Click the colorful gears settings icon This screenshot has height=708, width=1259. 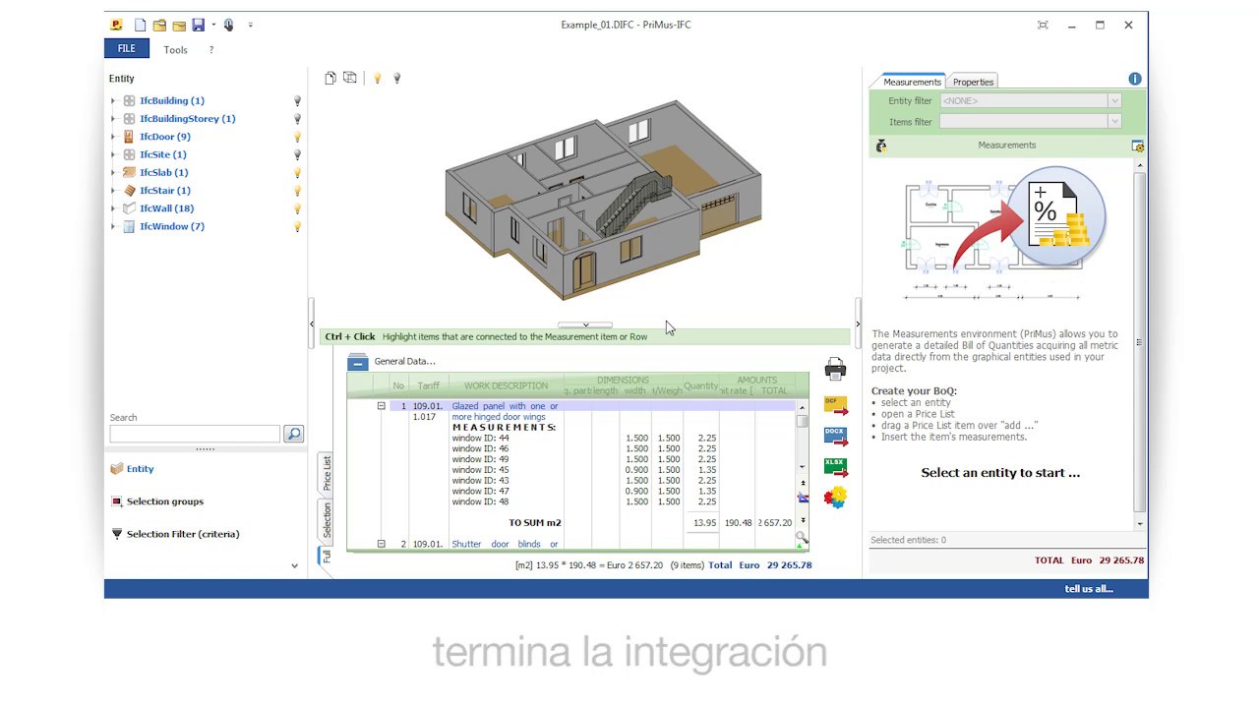pyautogui.click(x=835, y=497)
